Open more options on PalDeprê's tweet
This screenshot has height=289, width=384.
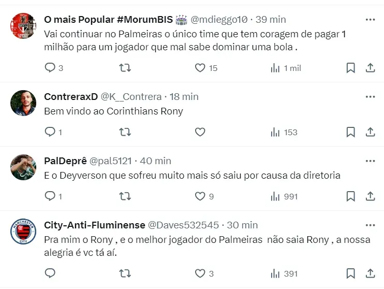coord(370,161)
